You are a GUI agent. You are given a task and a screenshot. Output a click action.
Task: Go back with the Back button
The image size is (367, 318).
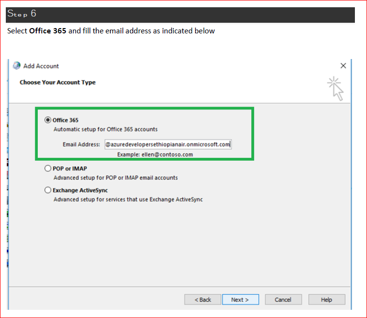click(x=203, y=300)
